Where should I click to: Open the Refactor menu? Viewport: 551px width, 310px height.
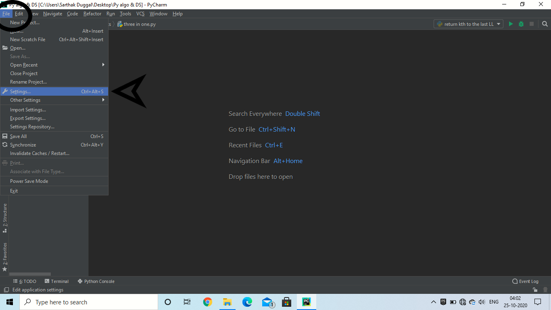coord(92,14)
